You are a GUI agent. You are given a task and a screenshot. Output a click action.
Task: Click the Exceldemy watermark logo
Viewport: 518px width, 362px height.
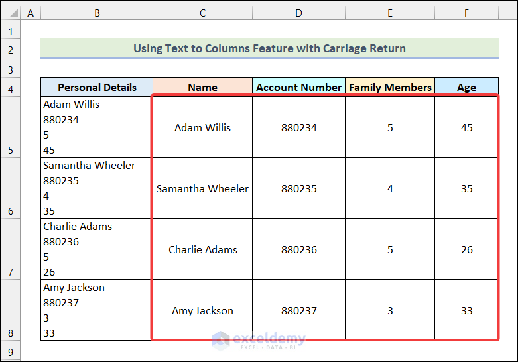tap(259, 340)
